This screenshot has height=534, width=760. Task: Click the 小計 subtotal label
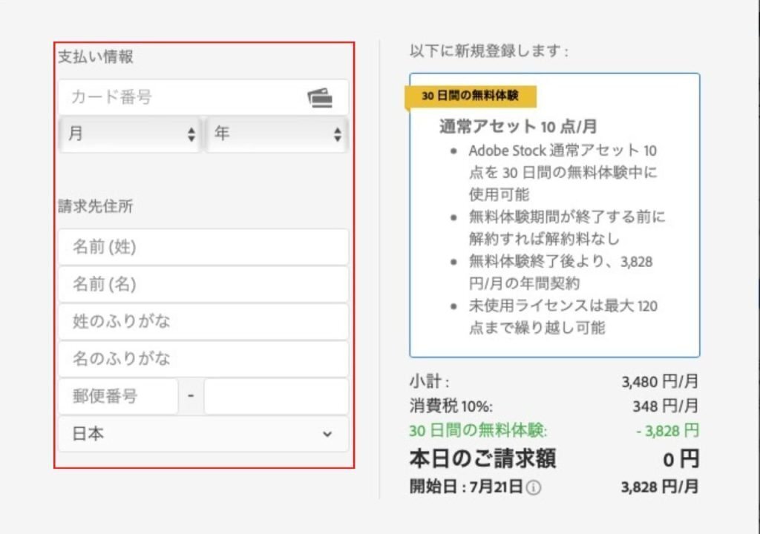pos(429,382)
